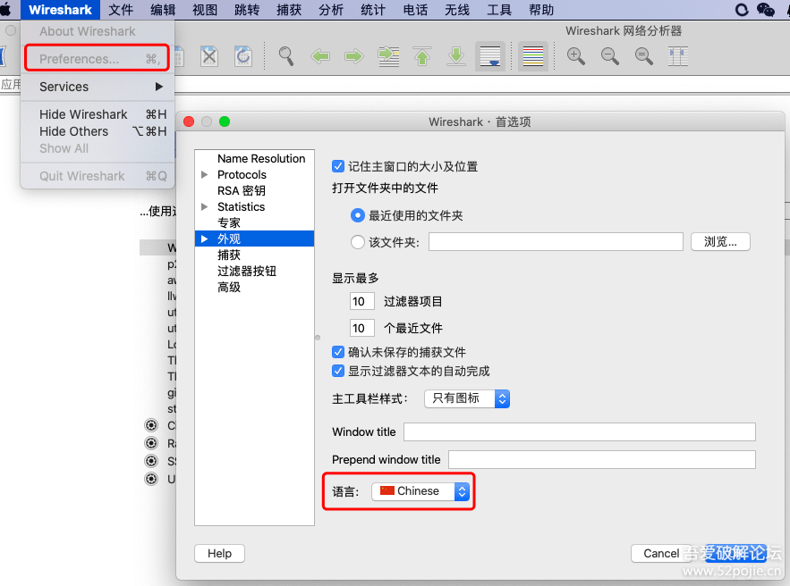Click the WeChat icon in menu bar
Viewport: 790px width, 586px height.
(765, 10)
